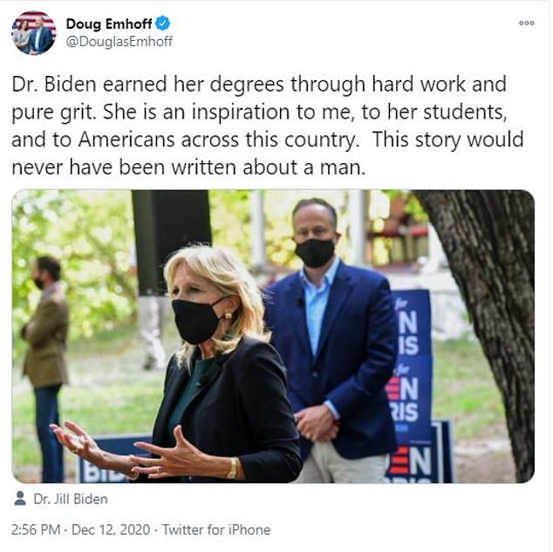Visit the @DouglasEmhoff handle link
Image resolution: width=553 pixels, height=552 pixels.
[x=119, y=42]
